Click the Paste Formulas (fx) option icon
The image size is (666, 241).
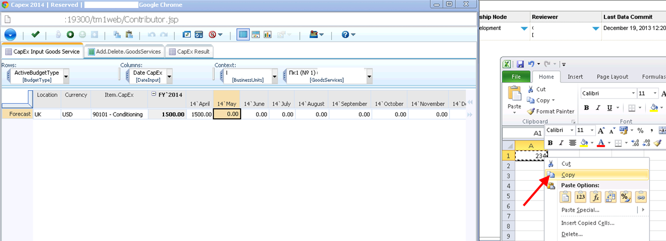pyautogui.click(x=595, y=197)
